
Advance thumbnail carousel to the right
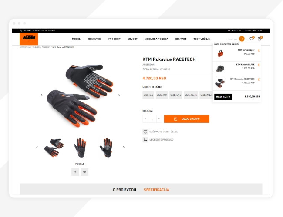tap(124, 147)
